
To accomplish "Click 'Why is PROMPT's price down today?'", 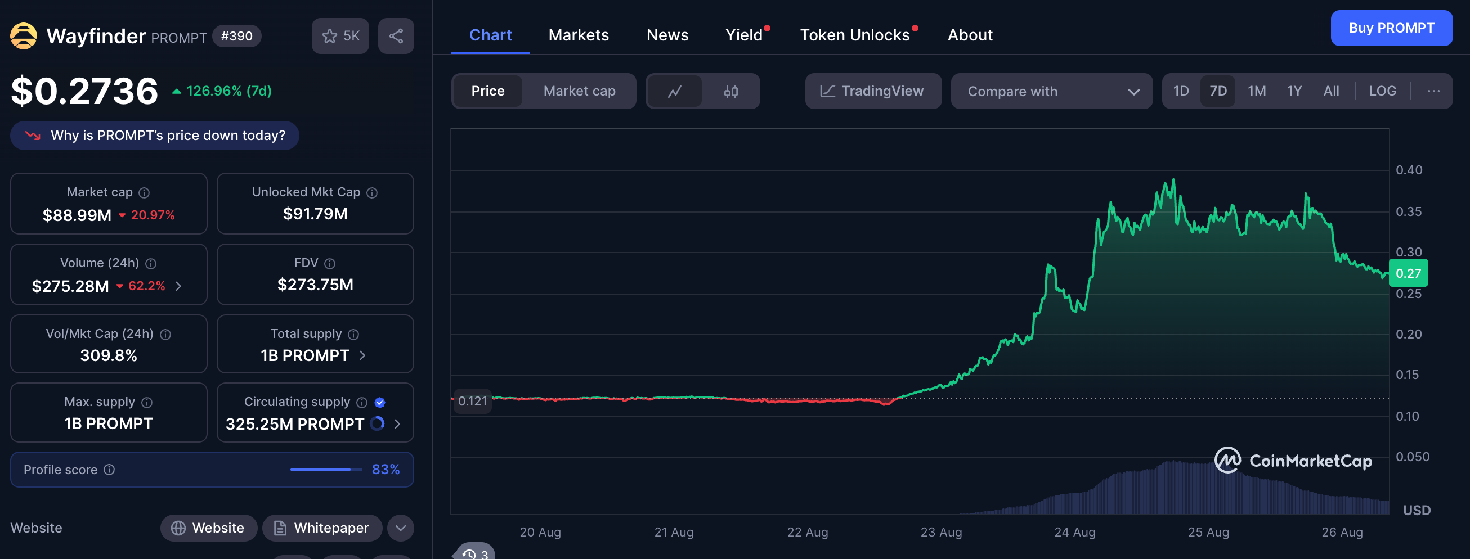I will 155,135.
